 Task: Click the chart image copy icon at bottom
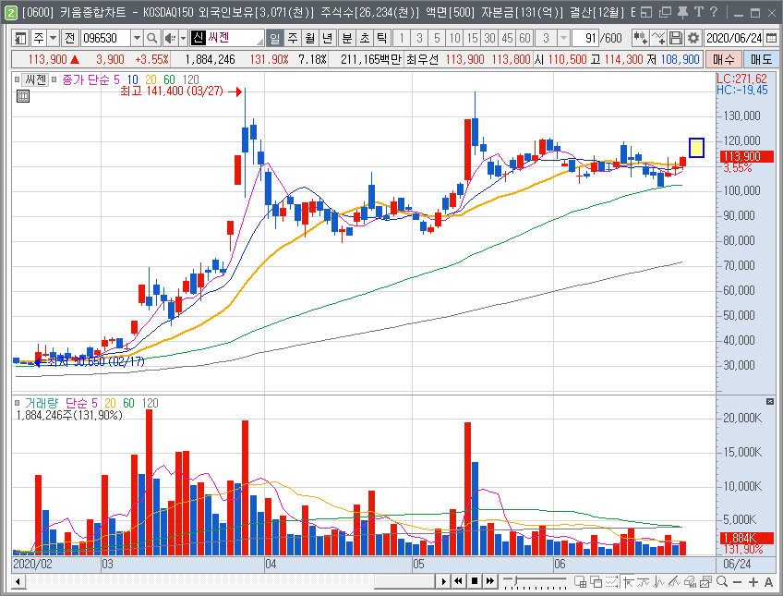[x=705, y=581]
